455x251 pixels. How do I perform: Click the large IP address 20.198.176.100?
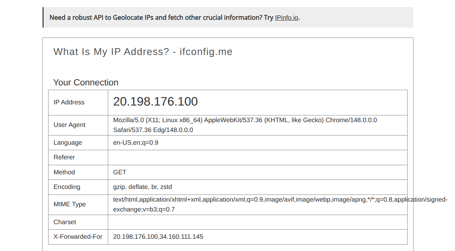(155, 102)
